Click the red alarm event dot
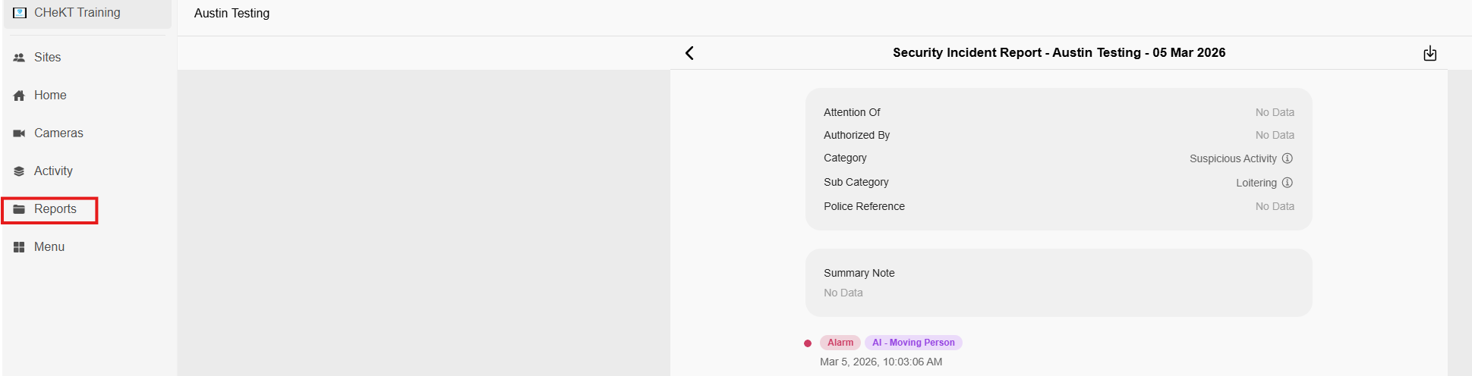 tap(808, 343)
